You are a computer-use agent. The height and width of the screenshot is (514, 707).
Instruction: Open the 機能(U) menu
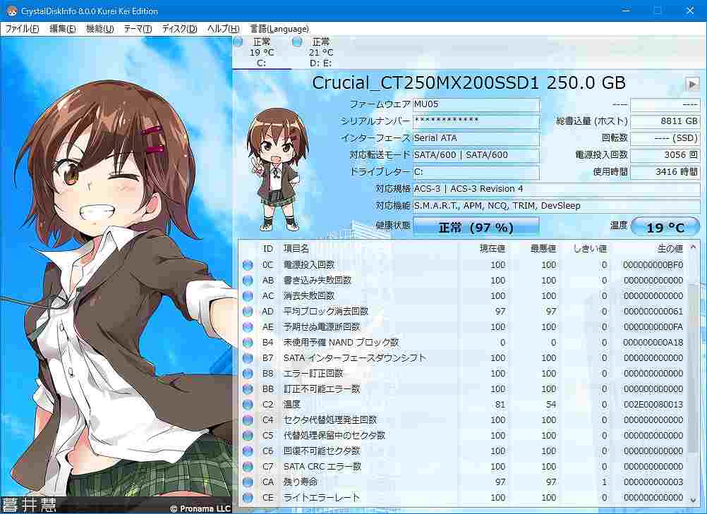click(x=99, y=29)
